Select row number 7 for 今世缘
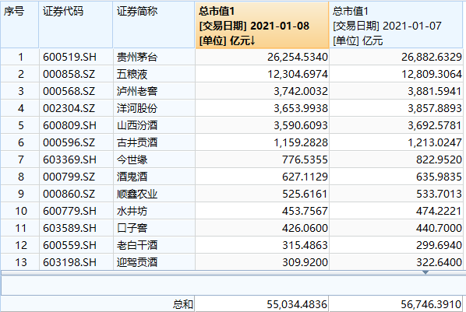The height and width of the screenshot is (312, 466). coord(19,160)
